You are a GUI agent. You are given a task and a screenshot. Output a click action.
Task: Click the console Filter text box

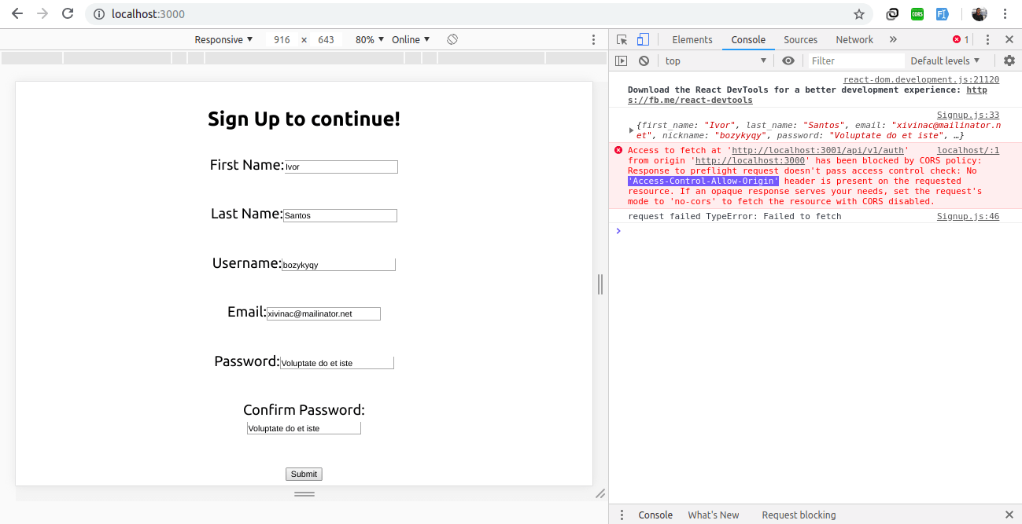pyautogui.click(x=855, y=60)
